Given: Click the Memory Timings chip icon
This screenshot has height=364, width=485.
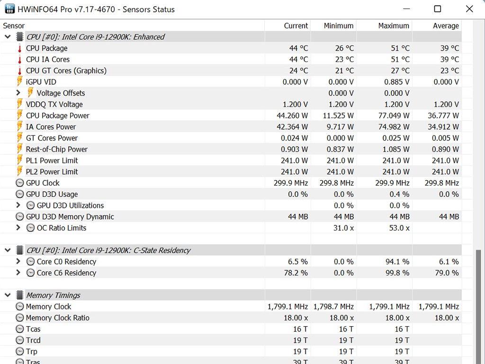Looking at the screenshot, I should coord(20,295).
